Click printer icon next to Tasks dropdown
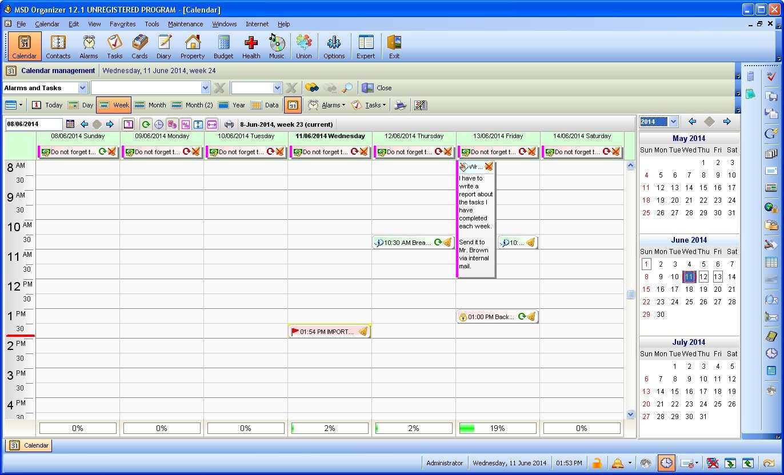 tap(401, 105)
